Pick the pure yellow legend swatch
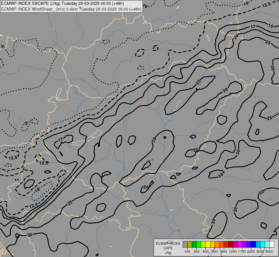This screenshot has width=279, height=257. click(208, 244)
